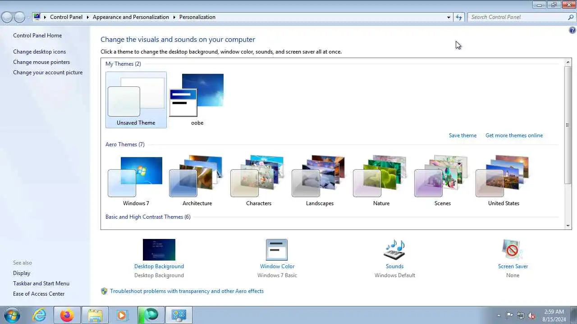This screenshot has width=577, height=324.
Task: Click the muted volume tray icon
Action: pyautogui.click(x=532, y=315)
